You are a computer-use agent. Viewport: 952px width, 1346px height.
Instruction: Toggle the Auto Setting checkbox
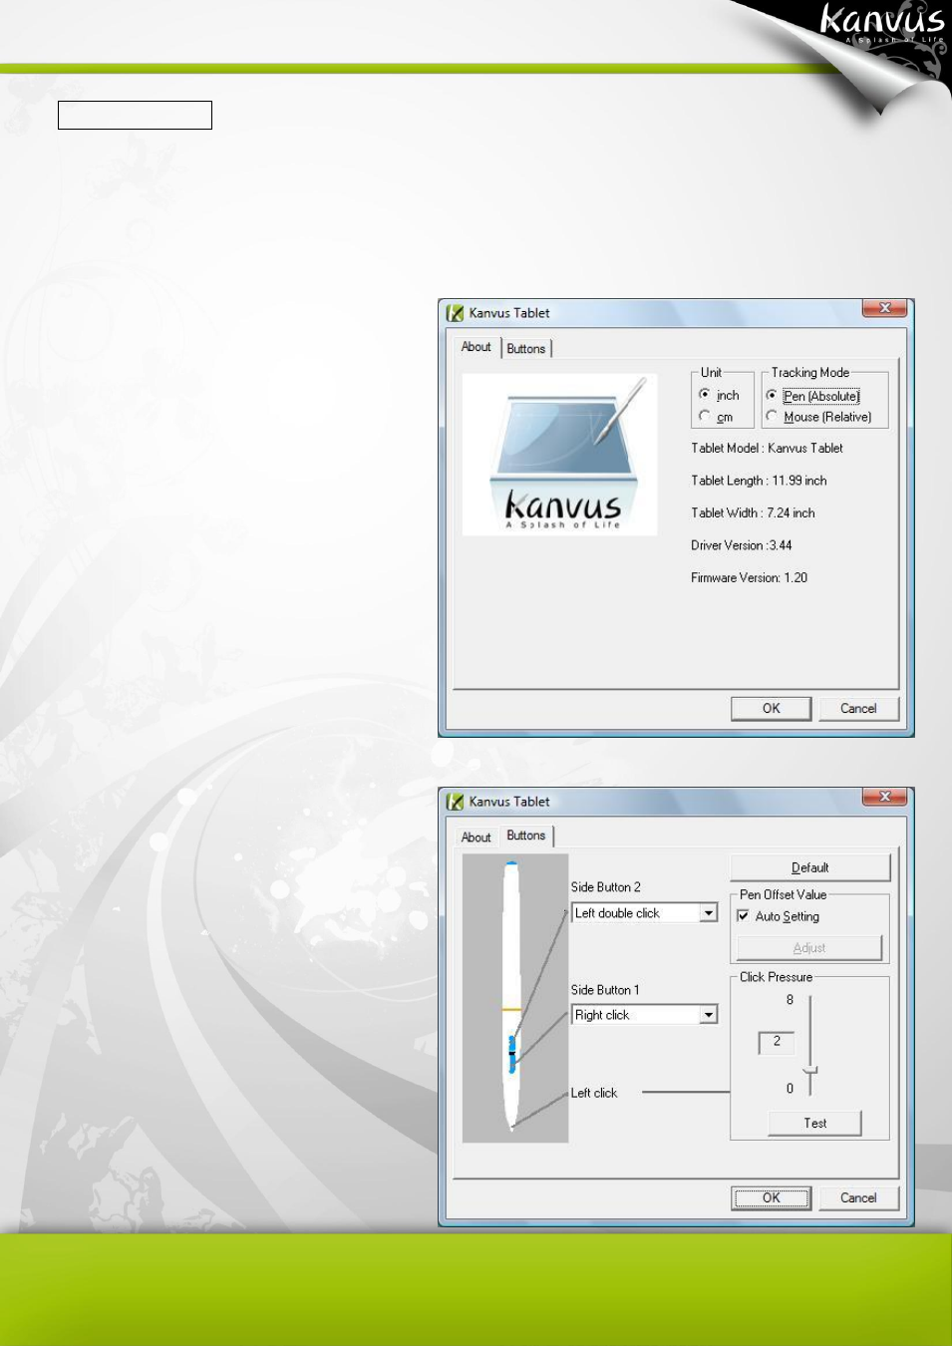(x=743, y=915)
